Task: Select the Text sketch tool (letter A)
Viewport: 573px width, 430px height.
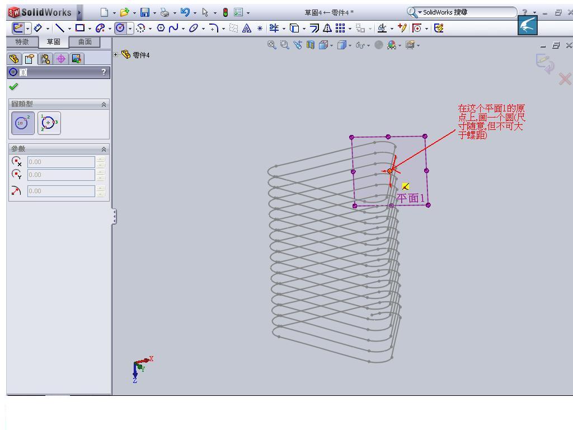Action: [x=247, y=28]
